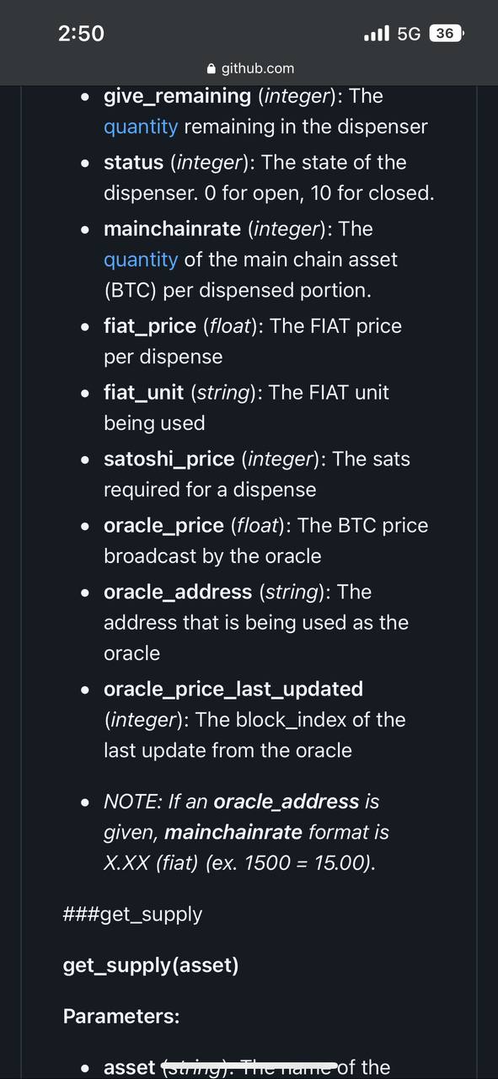Click the Parameters: heading

click(x=121, y=1017)
